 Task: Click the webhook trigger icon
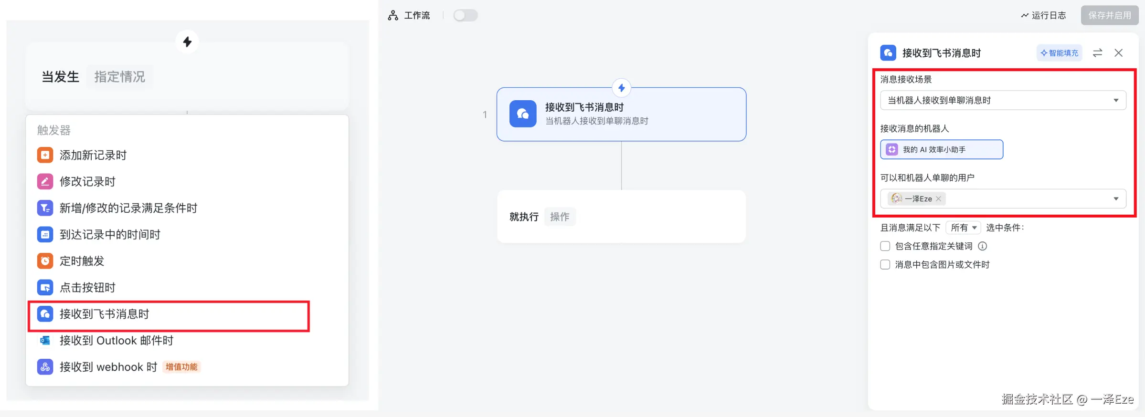[x=45, y=367]
